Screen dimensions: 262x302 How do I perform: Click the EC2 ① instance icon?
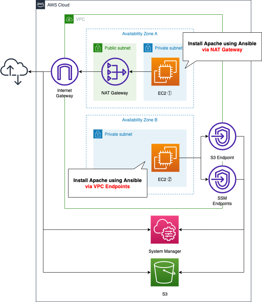point(165,72)
